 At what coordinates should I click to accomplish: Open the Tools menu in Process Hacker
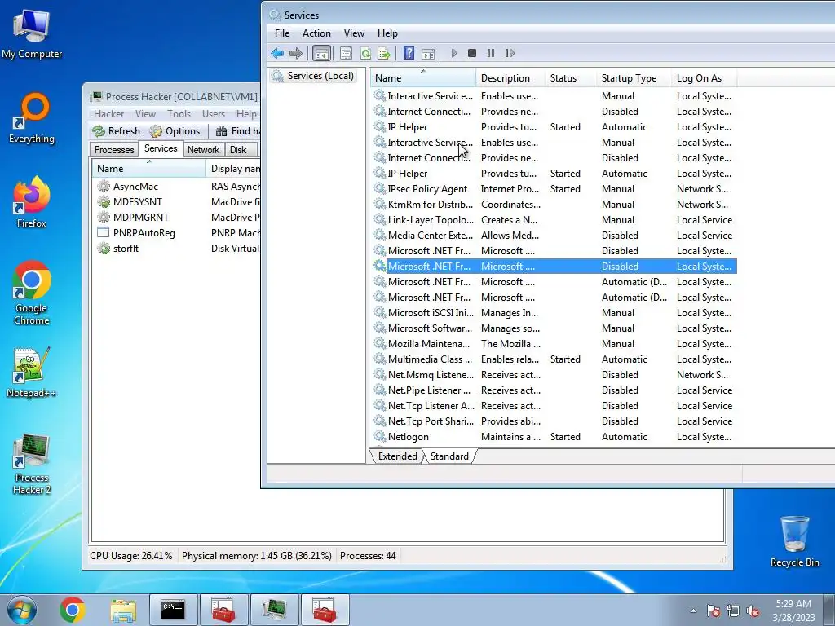(x=179, y=114)
